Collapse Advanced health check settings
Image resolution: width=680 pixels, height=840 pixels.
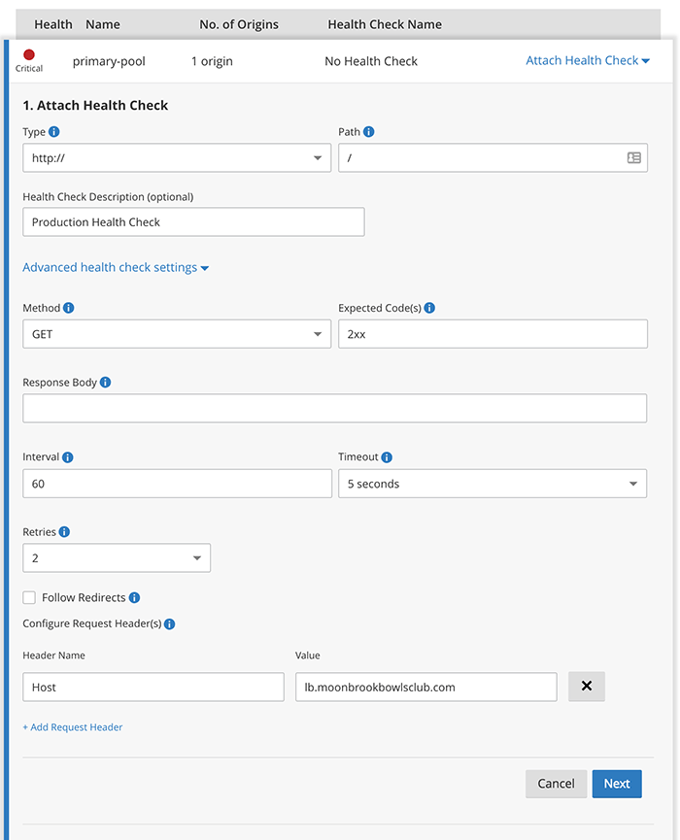(x=116, y=268)
